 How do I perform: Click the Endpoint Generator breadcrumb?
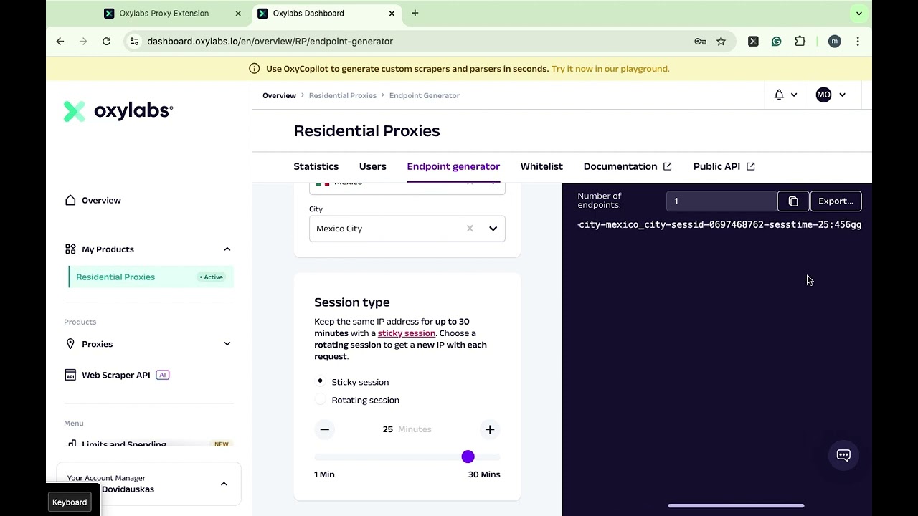coord(425,95)
